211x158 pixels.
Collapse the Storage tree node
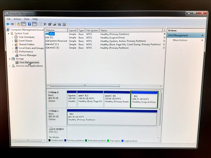[x=10, y=59]
